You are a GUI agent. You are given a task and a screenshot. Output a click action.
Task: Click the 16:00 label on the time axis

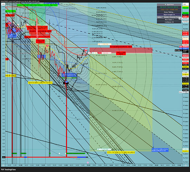[x=111, y=165]
